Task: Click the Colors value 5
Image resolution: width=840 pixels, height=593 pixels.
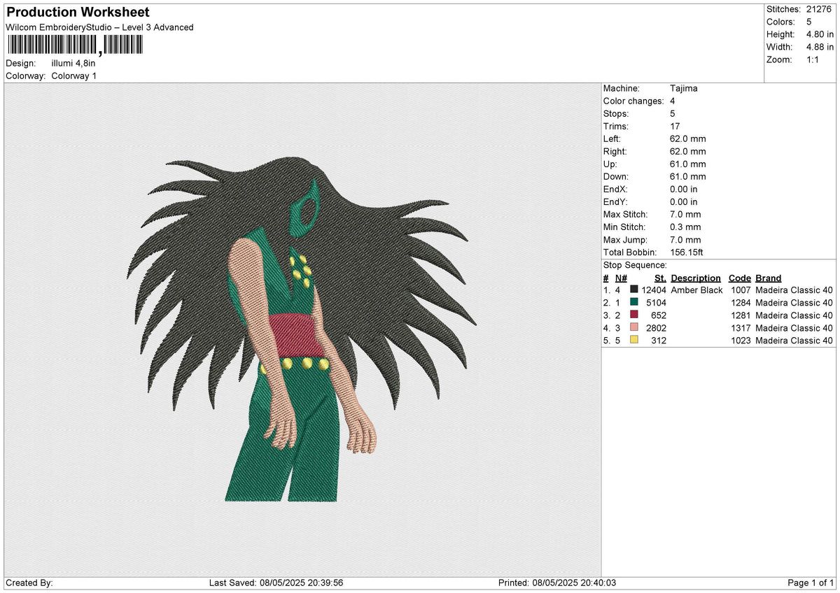Action: 809,22
